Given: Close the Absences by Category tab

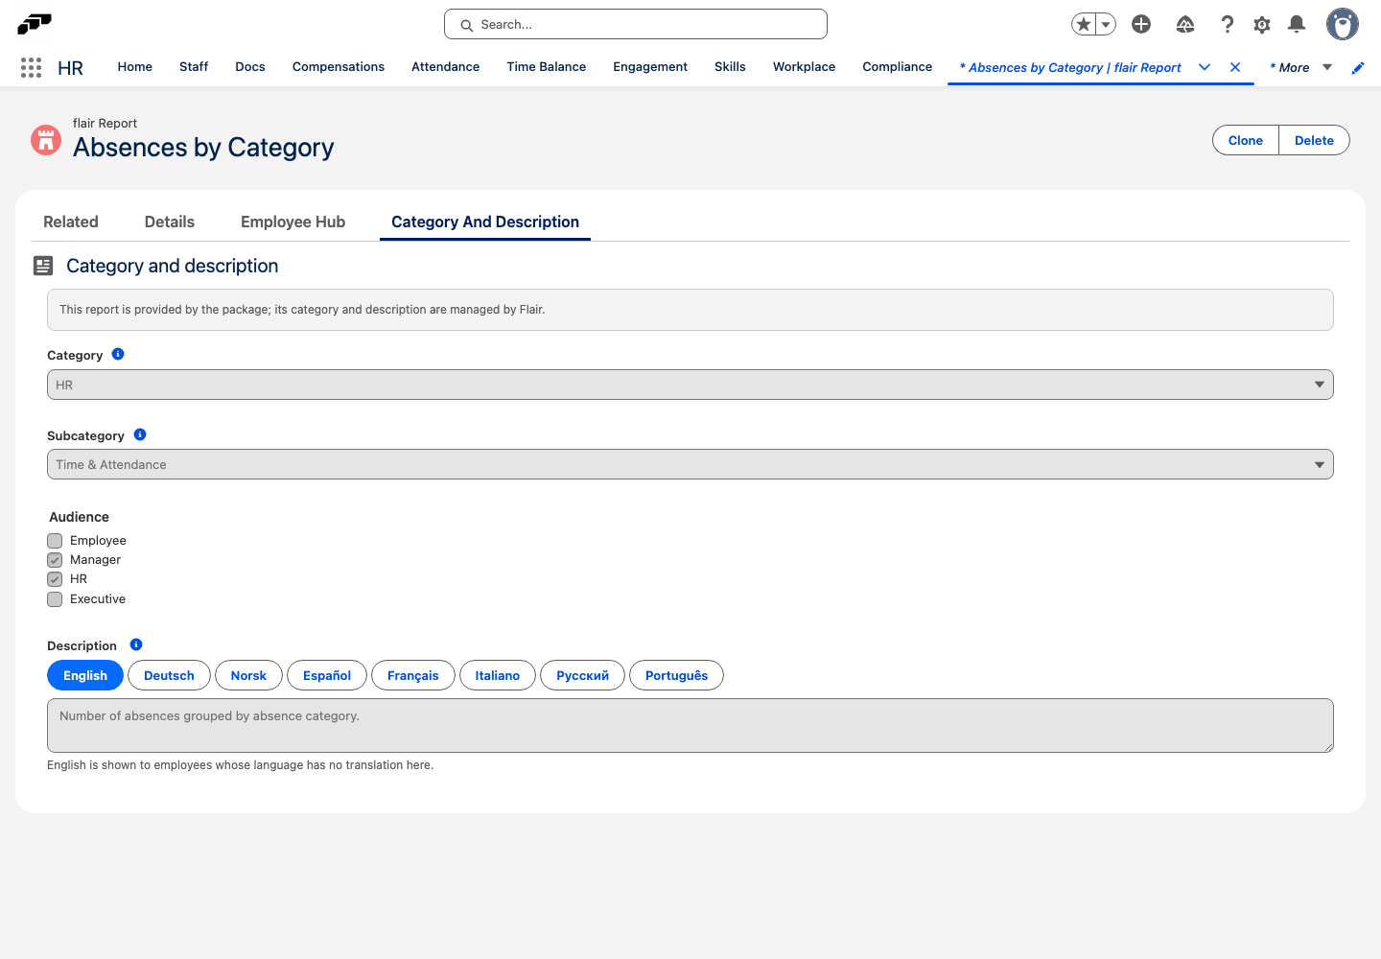Looking at the screenshot, I should click(1235, 67).
